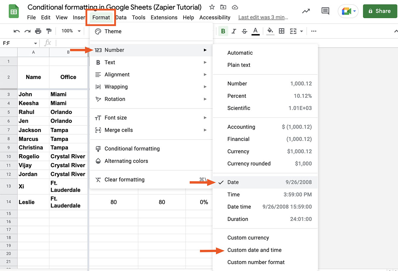The width and height of the screenshot is (398, 271).
Task: Open the 100% zoom dropdown
Action: 71,31
